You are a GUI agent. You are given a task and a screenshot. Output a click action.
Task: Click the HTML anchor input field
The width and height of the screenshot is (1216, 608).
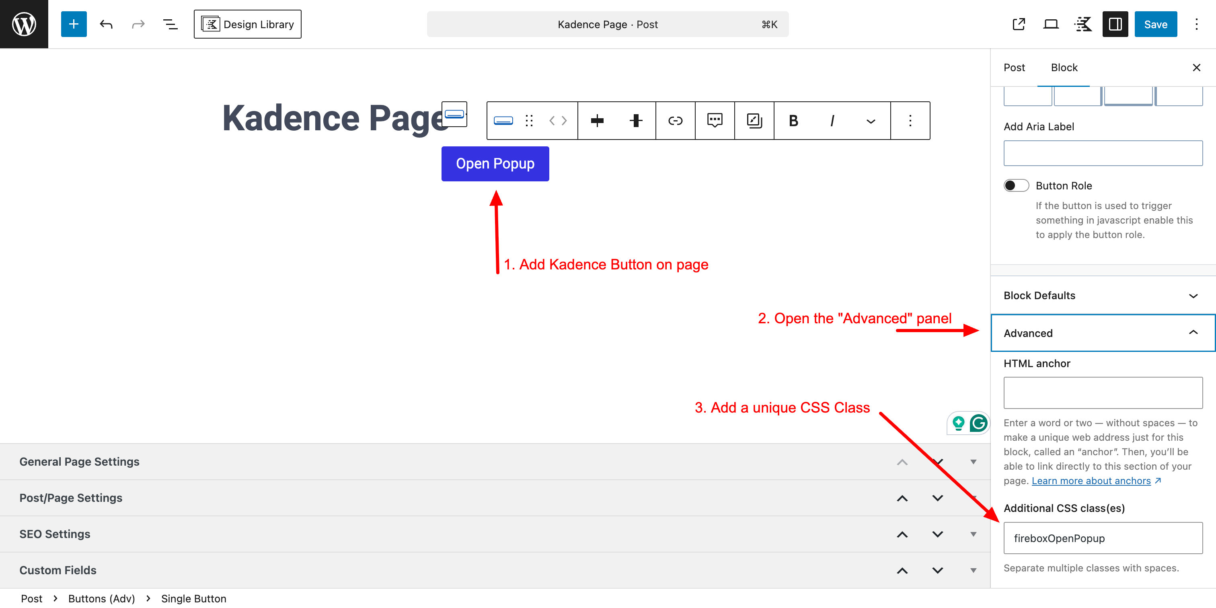(1103, 393)
